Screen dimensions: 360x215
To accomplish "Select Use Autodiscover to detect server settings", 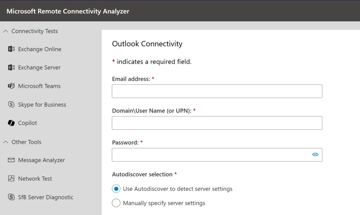I will point(116,189).
